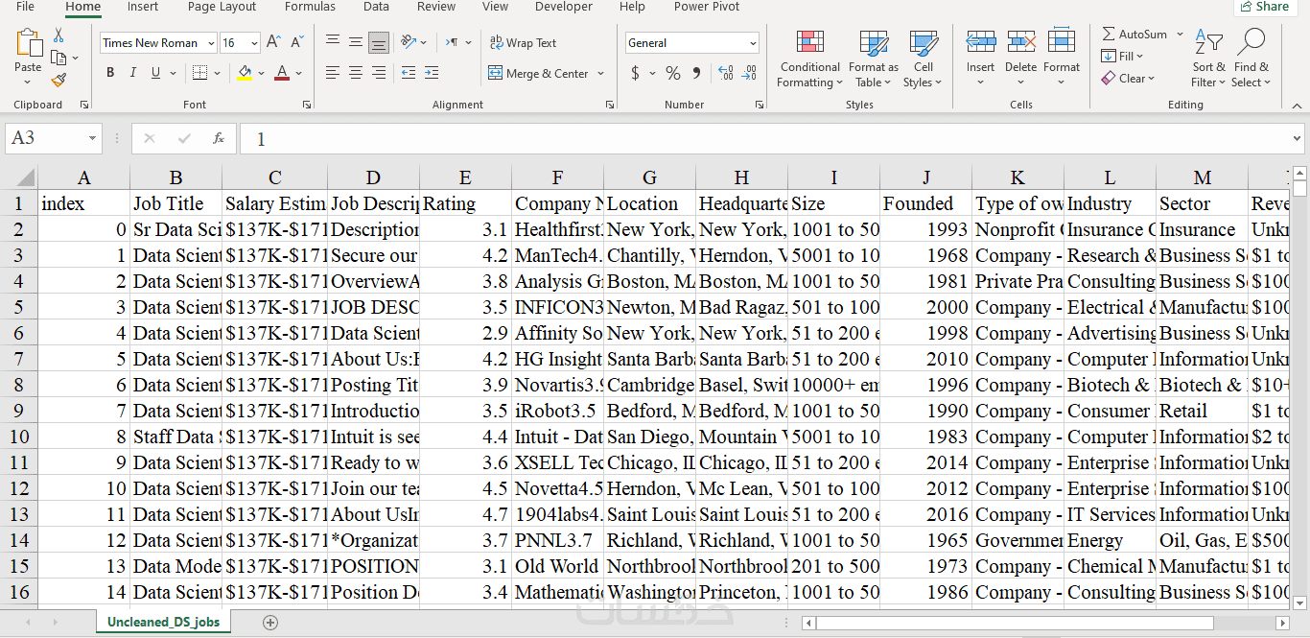Switch to the Data tab
This screenshot has height=638, width=1310.
[376, 7]
